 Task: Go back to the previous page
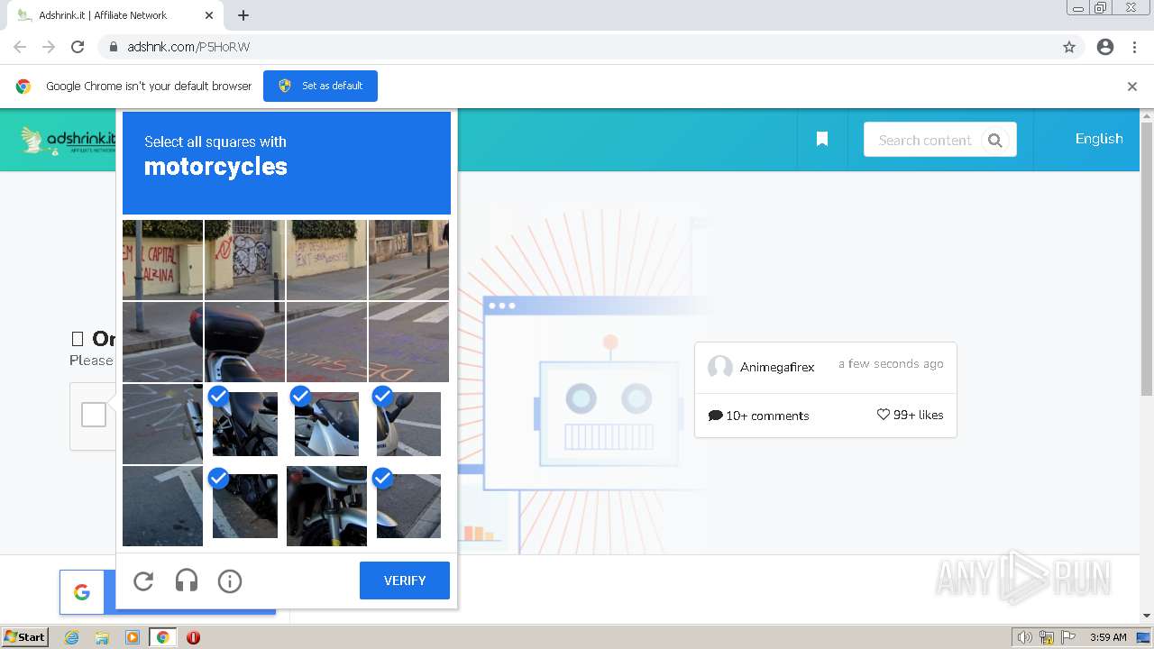click(20, 47)
